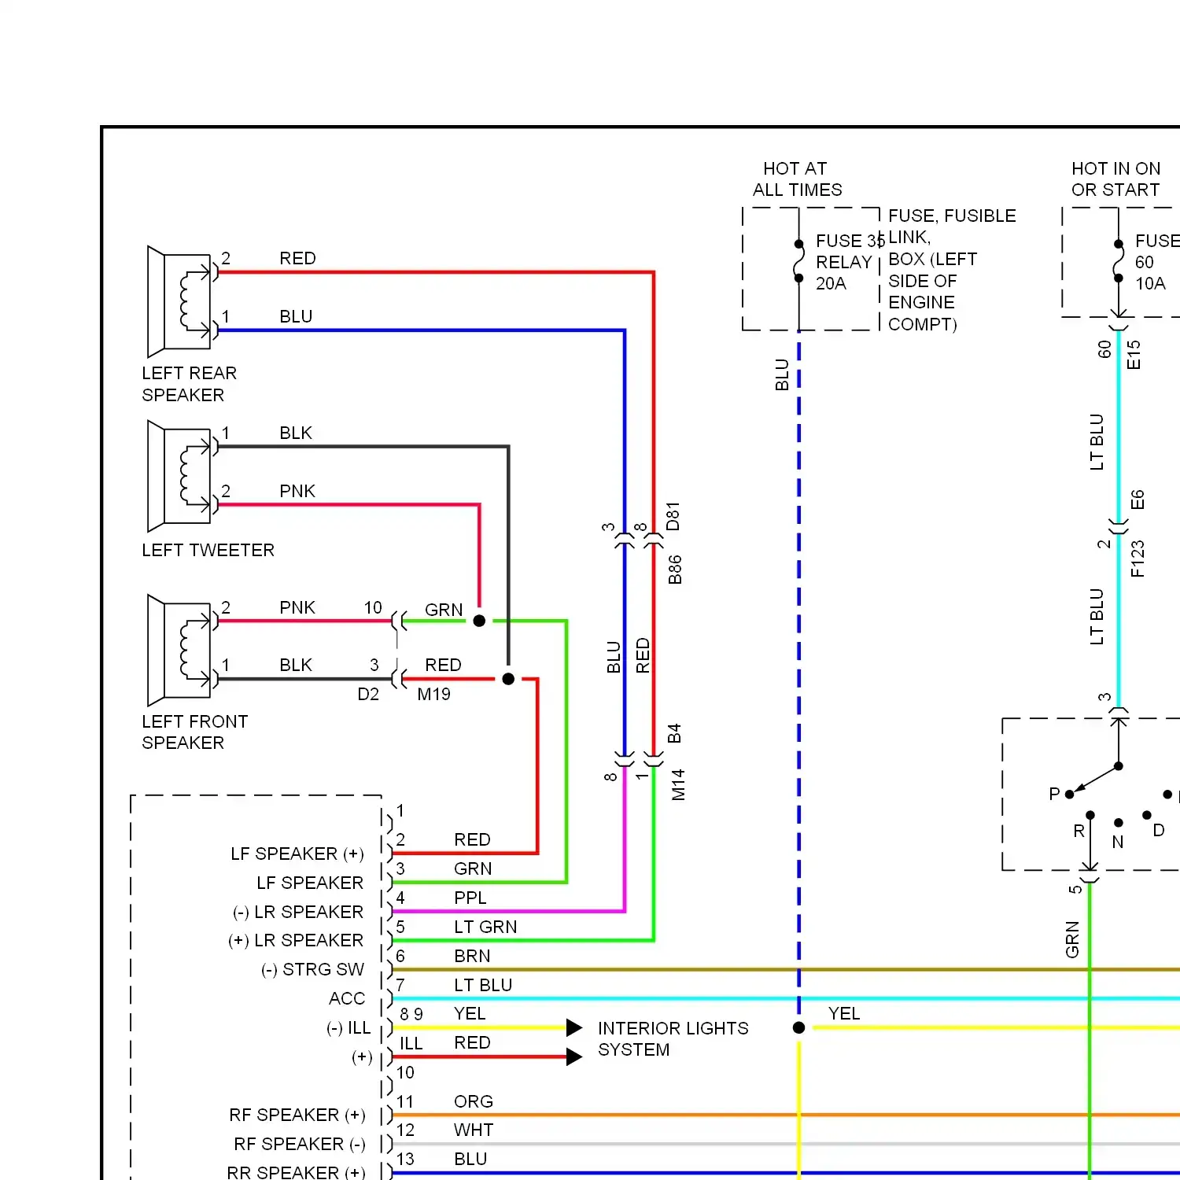
Task: Click the '(-) LR SPEAKER' pin label
Action: click(x=298, y=912)
